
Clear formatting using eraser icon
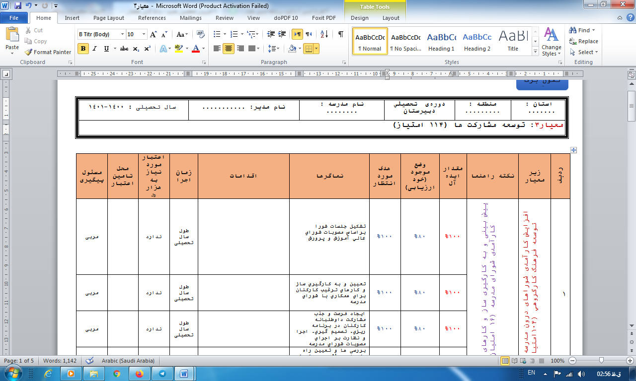pyautogui.click(x=201, y=34)
